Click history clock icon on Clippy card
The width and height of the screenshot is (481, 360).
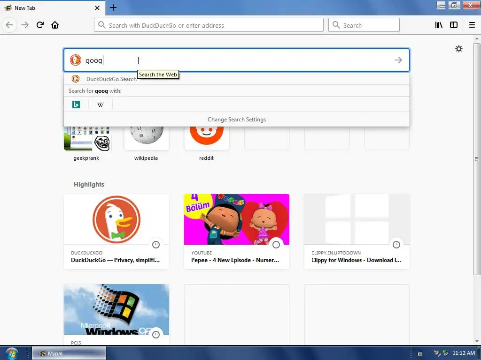pyautogui.click(x=396, y=245)
